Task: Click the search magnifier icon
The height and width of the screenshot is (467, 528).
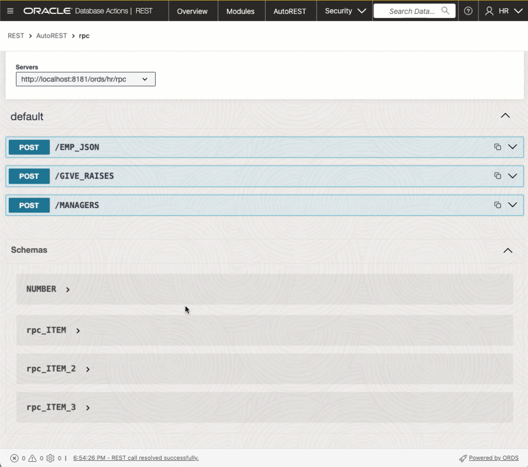Action: coord(445,10)
